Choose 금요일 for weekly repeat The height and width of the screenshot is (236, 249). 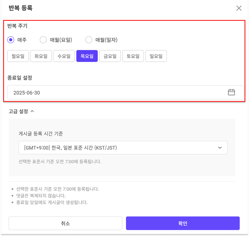(x=110, y=56)
